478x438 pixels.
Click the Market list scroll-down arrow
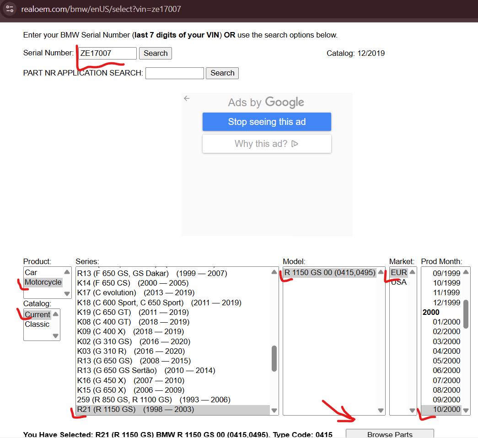pos(413,410)
